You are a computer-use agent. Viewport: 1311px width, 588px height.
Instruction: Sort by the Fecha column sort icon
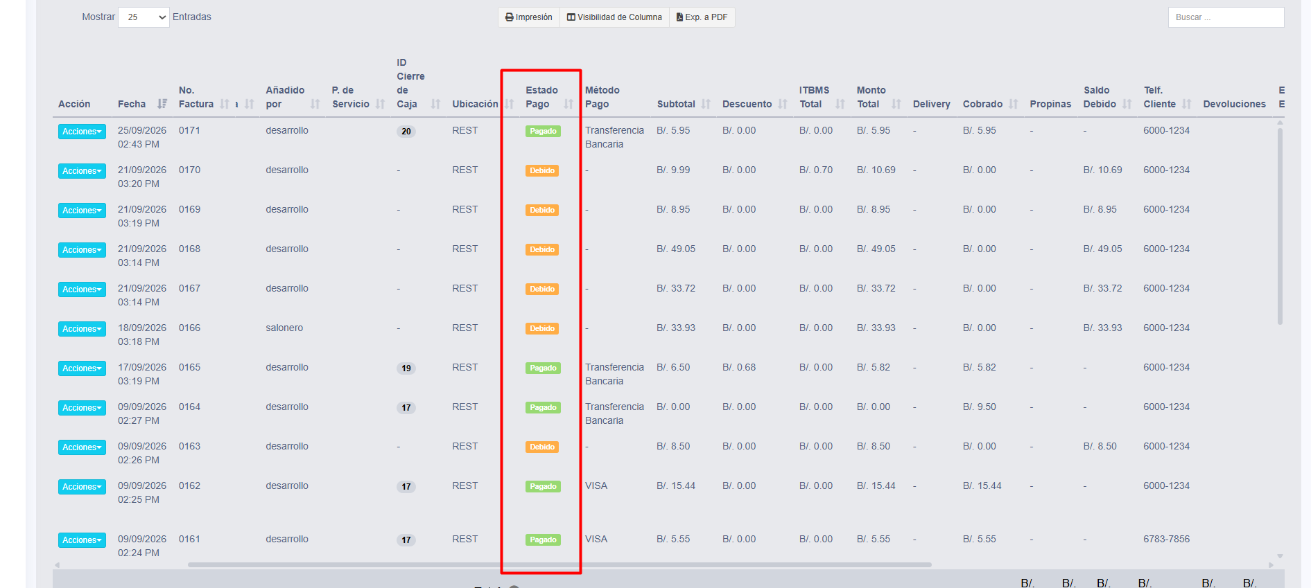point(162,104)
